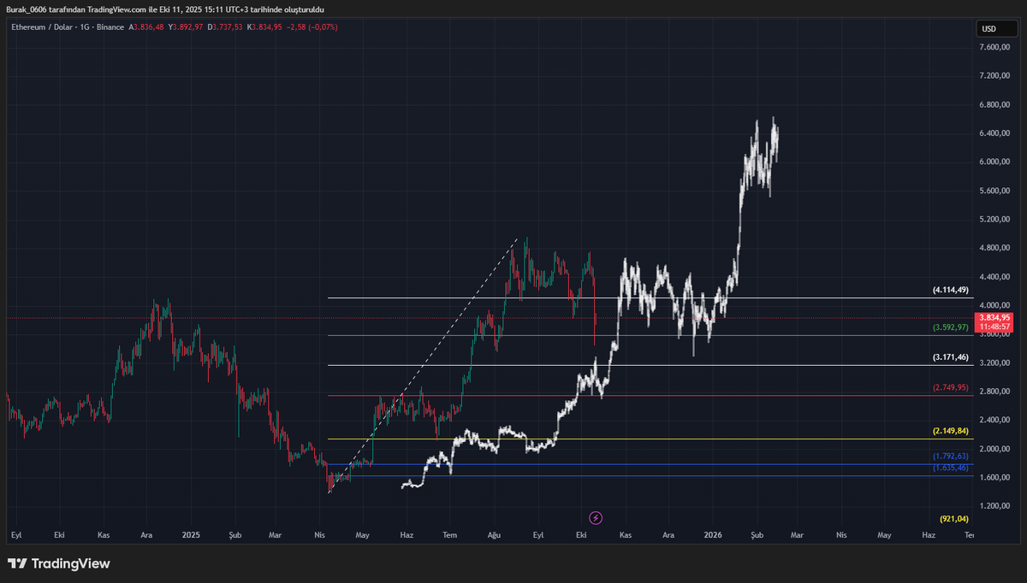1027x583 pixels.
Task: Open the USD currency selector
Action: [x=996, y=28]
